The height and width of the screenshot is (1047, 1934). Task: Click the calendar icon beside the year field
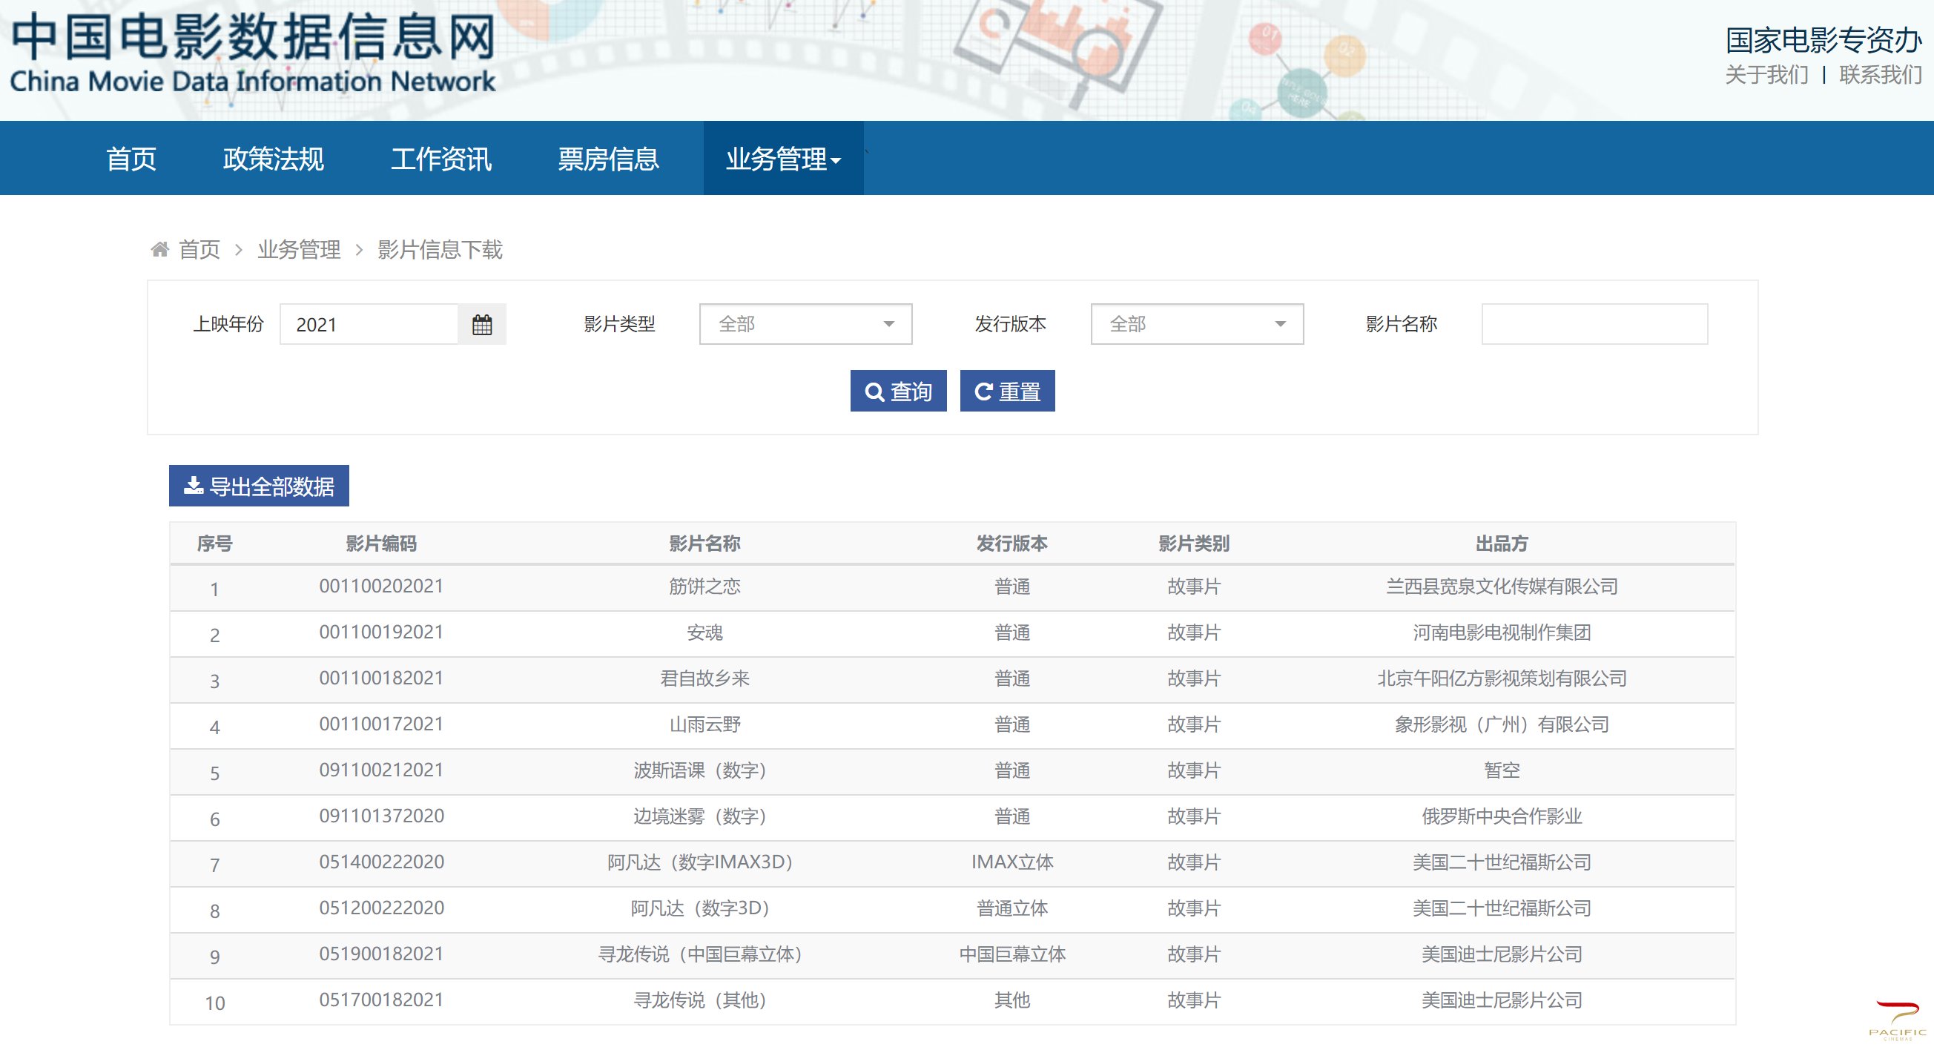pyautogui.click(x=482, y=324)
